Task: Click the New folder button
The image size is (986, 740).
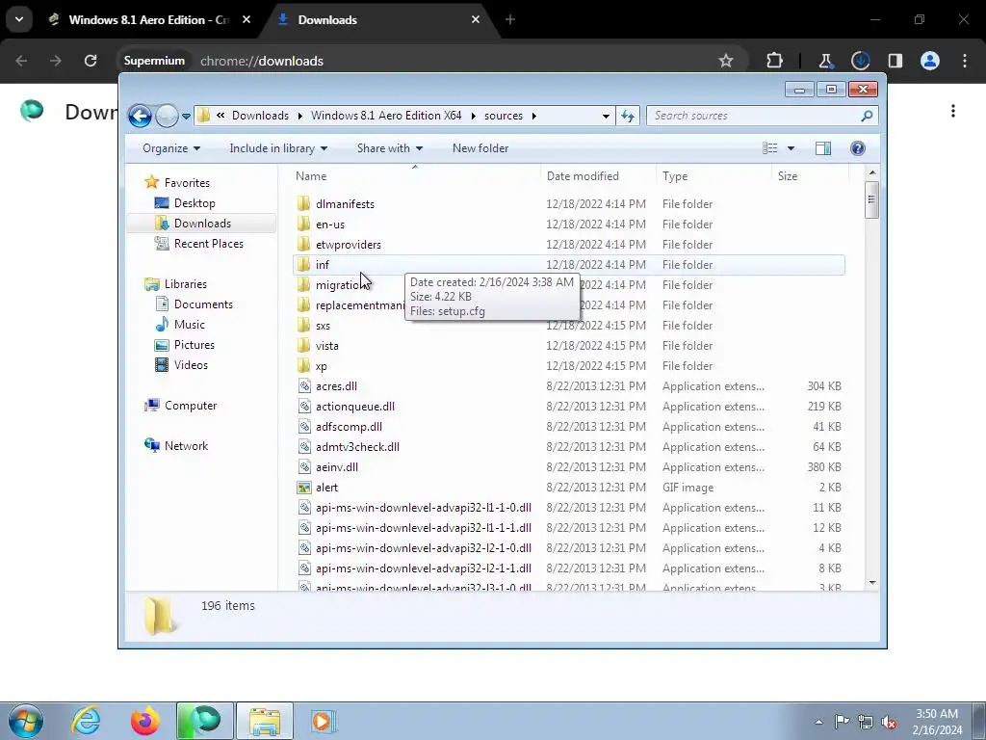Action: (480, 148)
